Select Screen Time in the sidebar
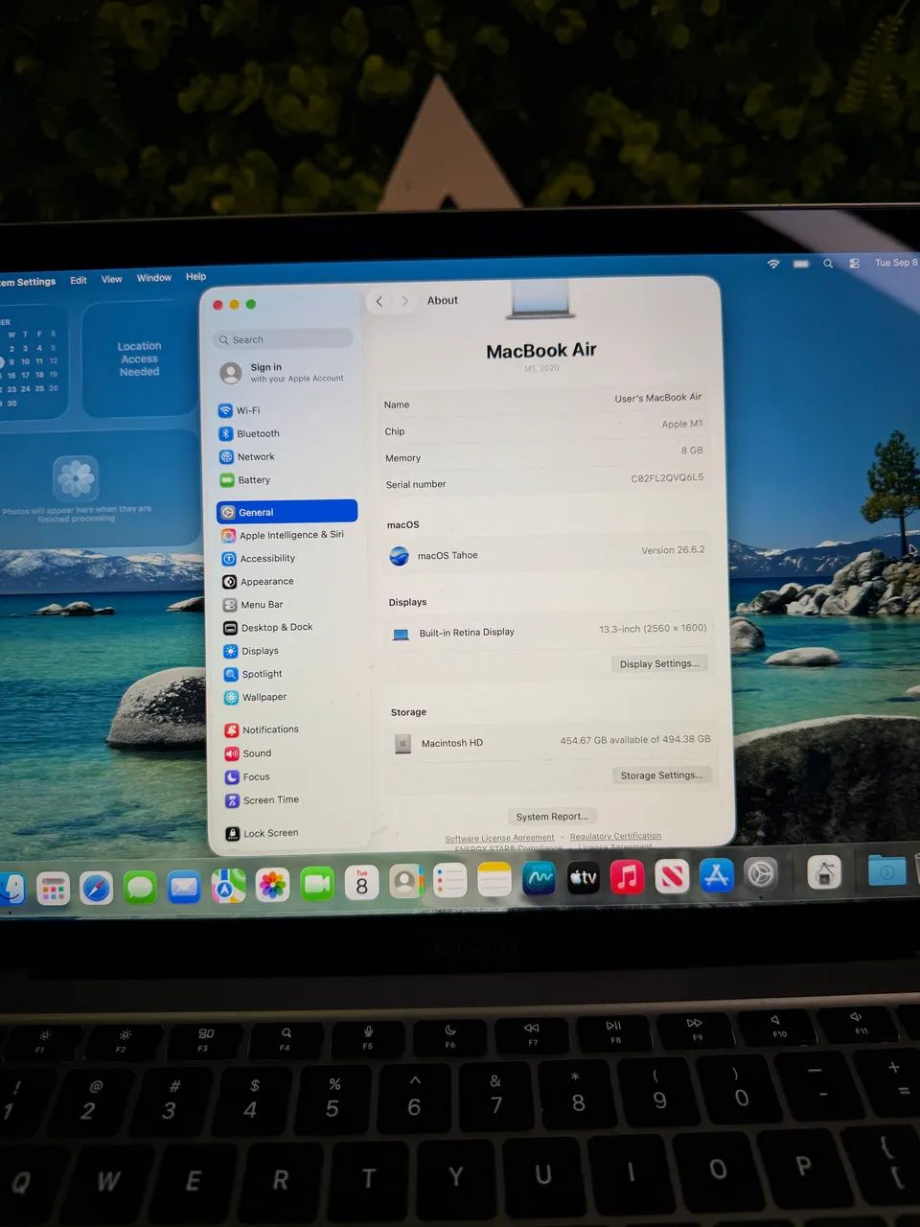This screenshot has height=1227, width=920. coord(263,799)
